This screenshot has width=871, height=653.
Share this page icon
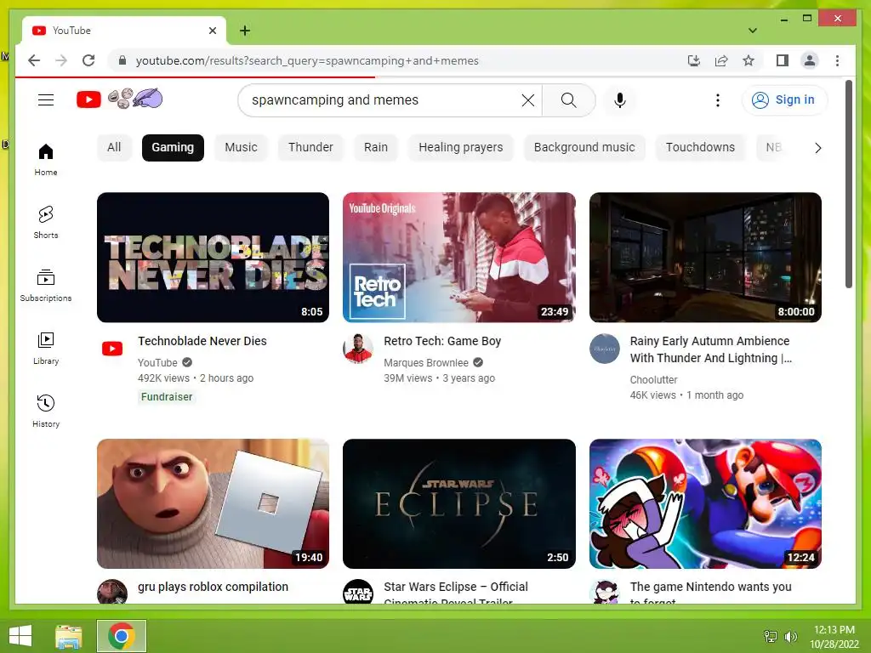click(x=721, y=60)
